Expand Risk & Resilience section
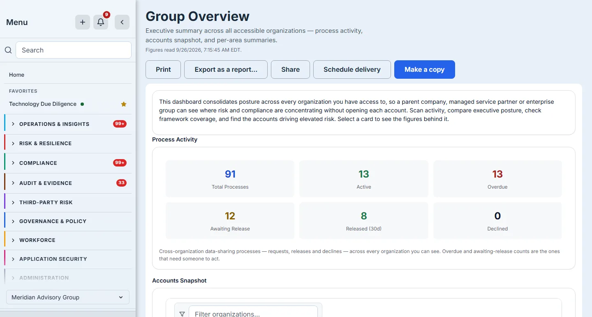The width and height of the screenshot is (592, 317). coord(68,143)
